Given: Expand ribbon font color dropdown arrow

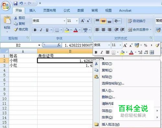Looking at the screenshot, I should point(80,30).
